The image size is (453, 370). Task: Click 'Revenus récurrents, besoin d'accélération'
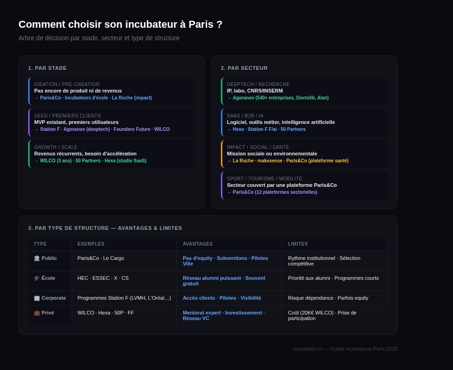coord(85,154)
